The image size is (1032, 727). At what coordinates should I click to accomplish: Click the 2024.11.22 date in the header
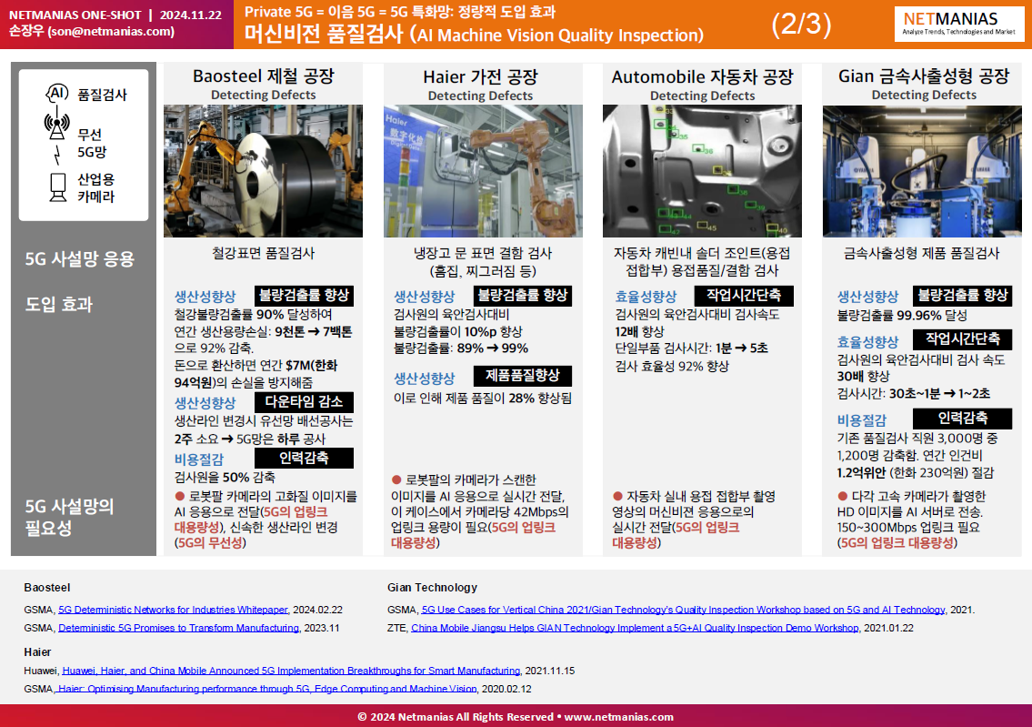(x=191, y=15)
